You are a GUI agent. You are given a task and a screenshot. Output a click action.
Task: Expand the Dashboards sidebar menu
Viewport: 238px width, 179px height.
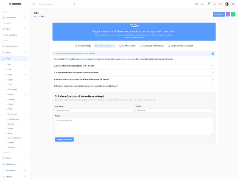point(14,18)
